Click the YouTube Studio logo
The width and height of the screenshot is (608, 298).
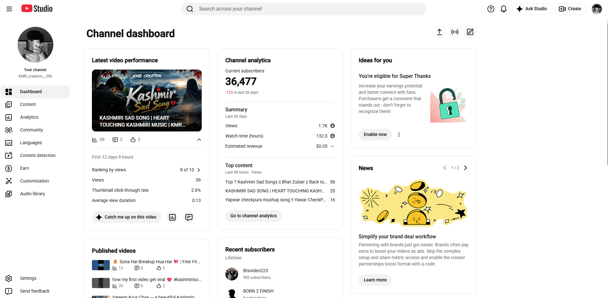coord(37,9)
